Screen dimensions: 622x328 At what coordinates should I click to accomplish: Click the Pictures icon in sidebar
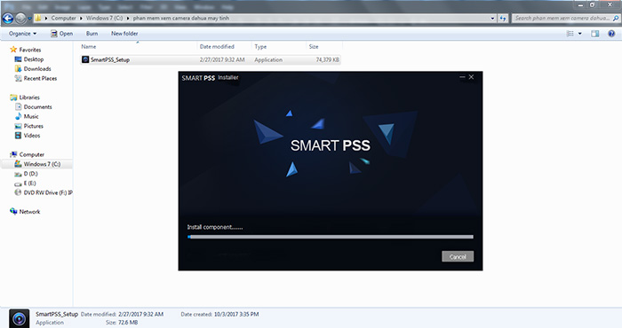point(18,126)
